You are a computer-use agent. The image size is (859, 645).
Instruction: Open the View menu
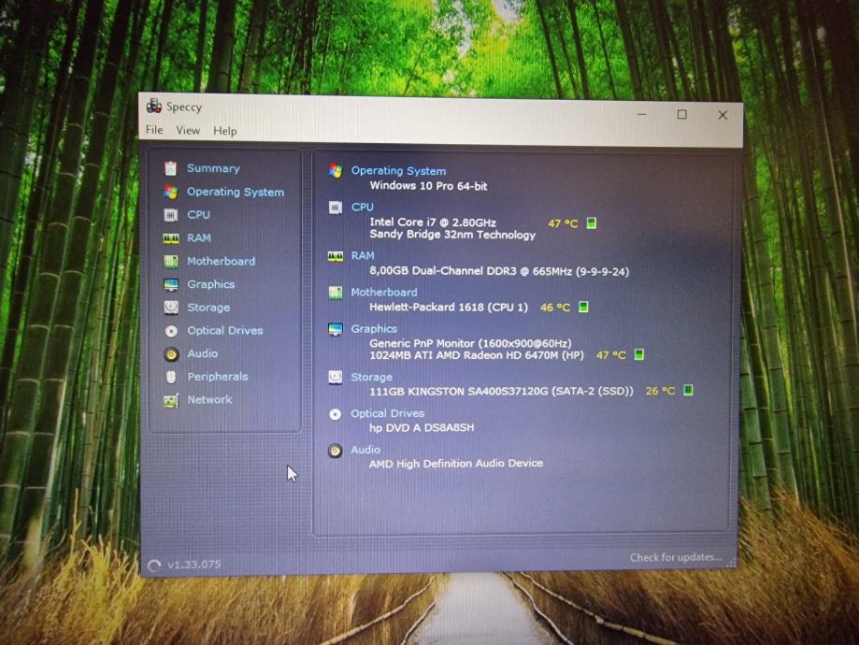click(x=188, y=131)
